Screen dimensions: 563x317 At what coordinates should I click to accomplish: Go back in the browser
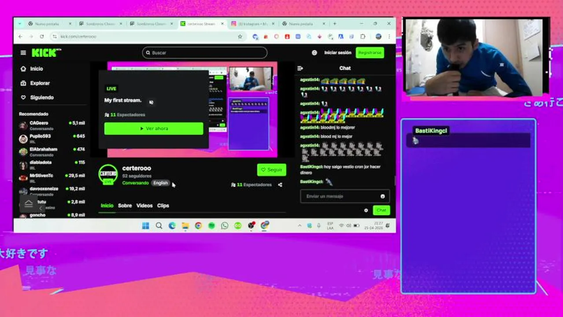(20, 37)
